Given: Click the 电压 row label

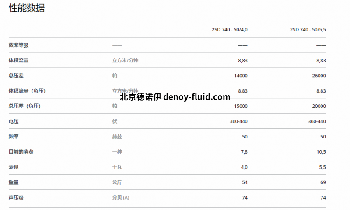Looking at the screenshot, I should [x=14, y=121].
